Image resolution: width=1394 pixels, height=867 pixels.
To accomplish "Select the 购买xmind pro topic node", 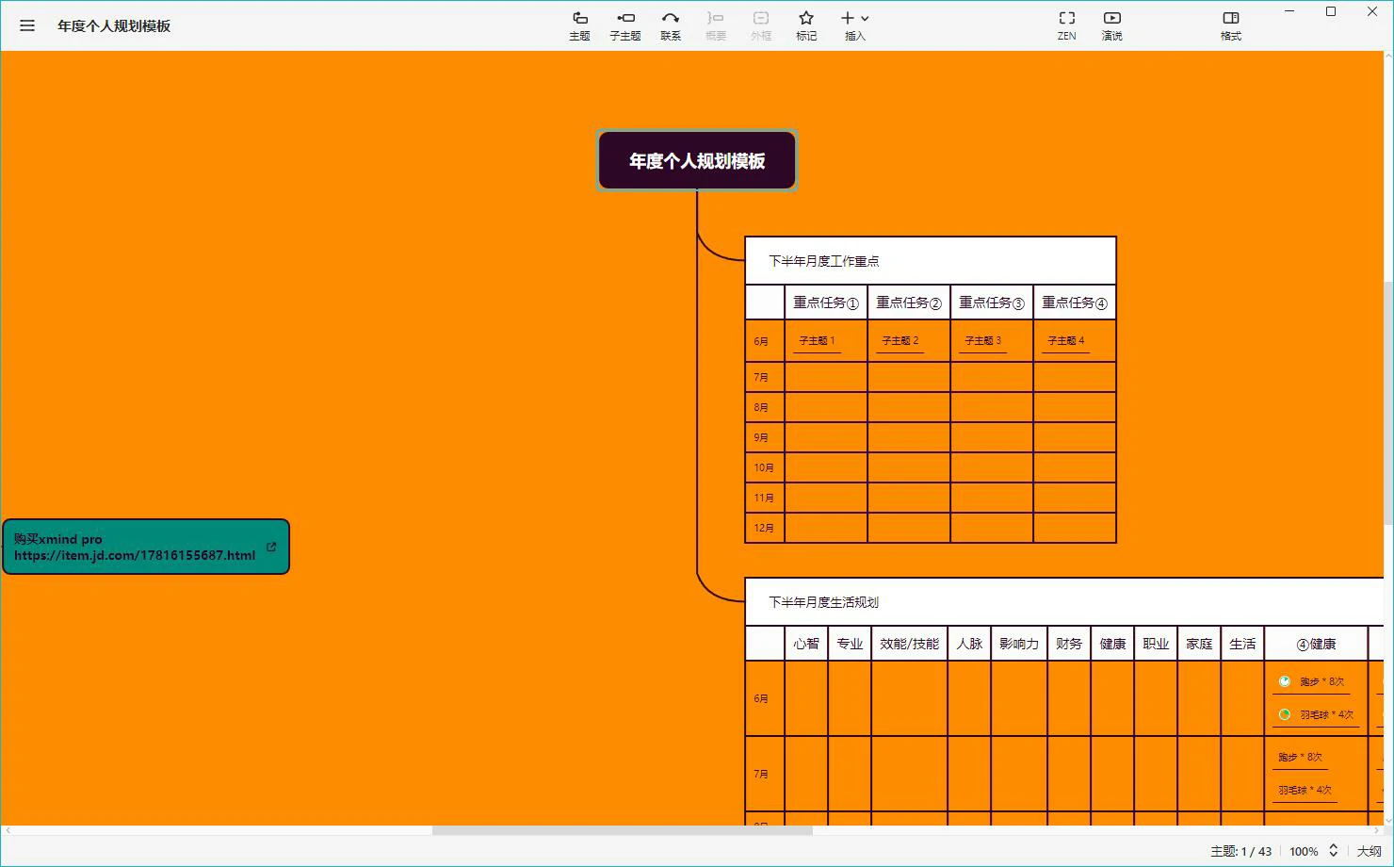I will [146, 547].
